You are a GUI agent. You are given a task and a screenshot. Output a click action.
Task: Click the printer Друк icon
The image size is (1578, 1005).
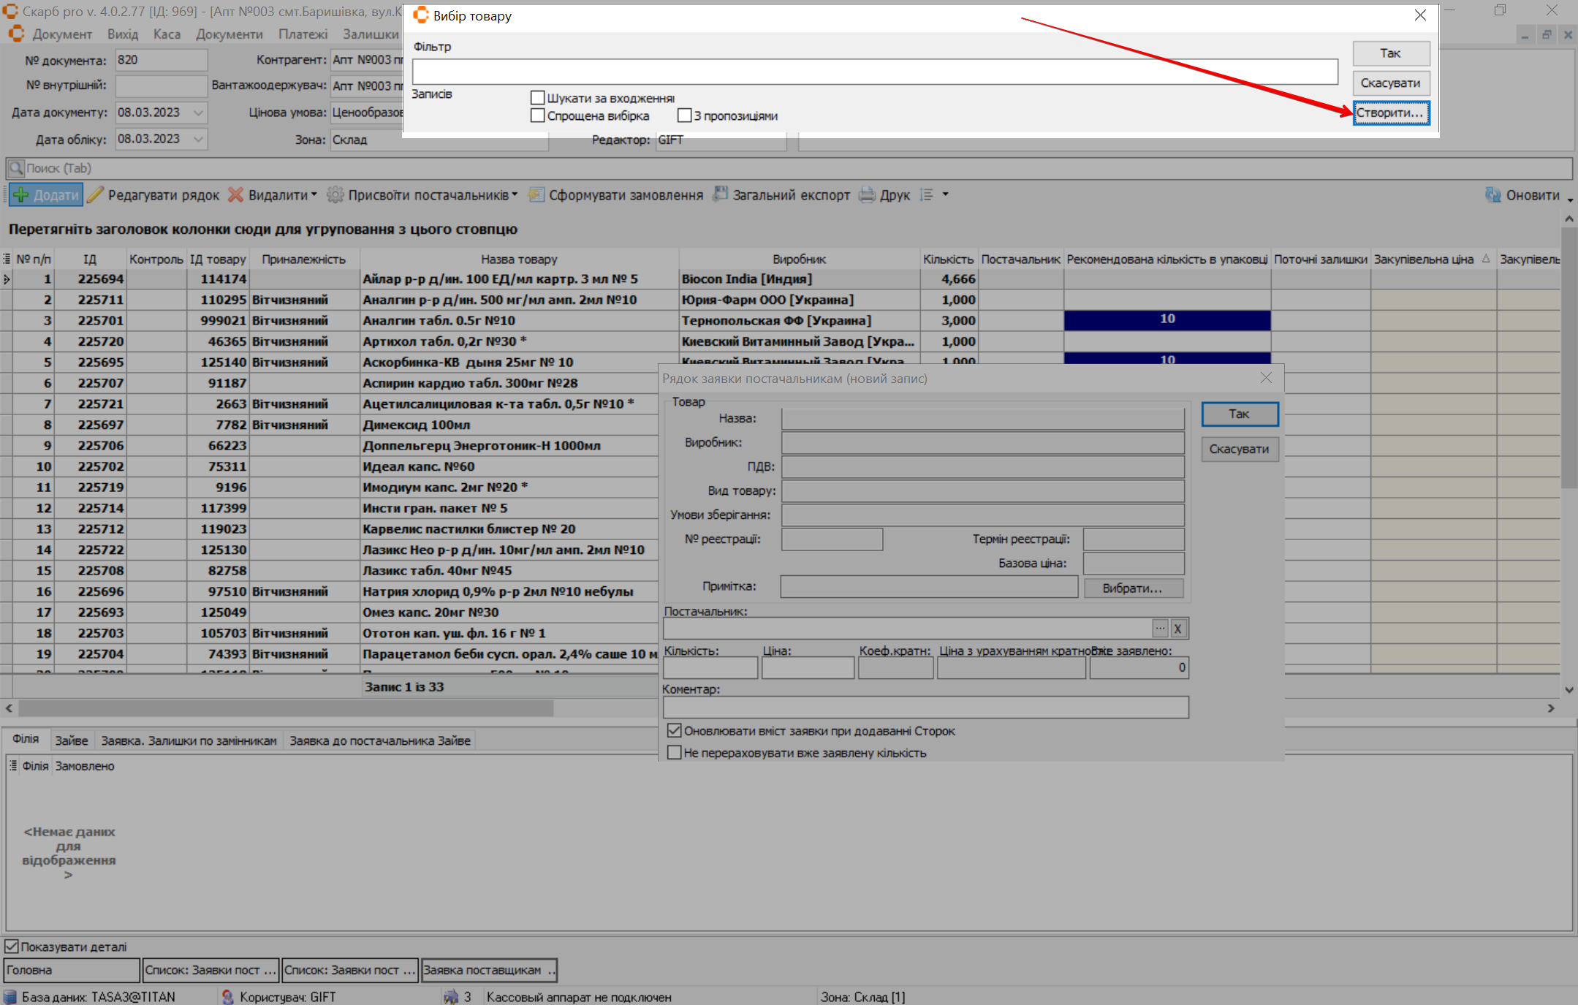867,195
